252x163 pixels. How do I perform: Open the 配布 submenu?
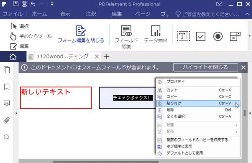click(198, 132)
